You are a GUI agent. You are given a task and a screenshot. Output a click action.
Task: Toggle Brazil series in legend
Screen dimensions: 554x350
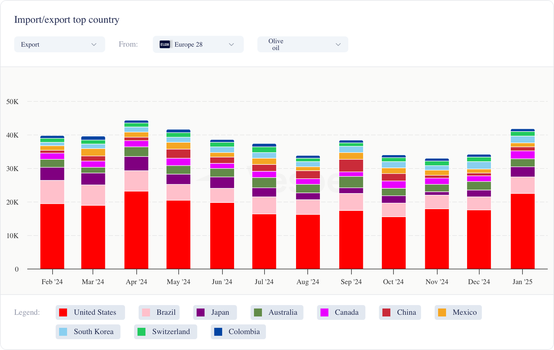[x=159, y=312]
